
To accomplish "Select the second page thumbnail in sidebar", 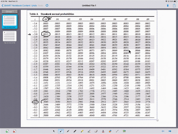I will pos(10,36).
